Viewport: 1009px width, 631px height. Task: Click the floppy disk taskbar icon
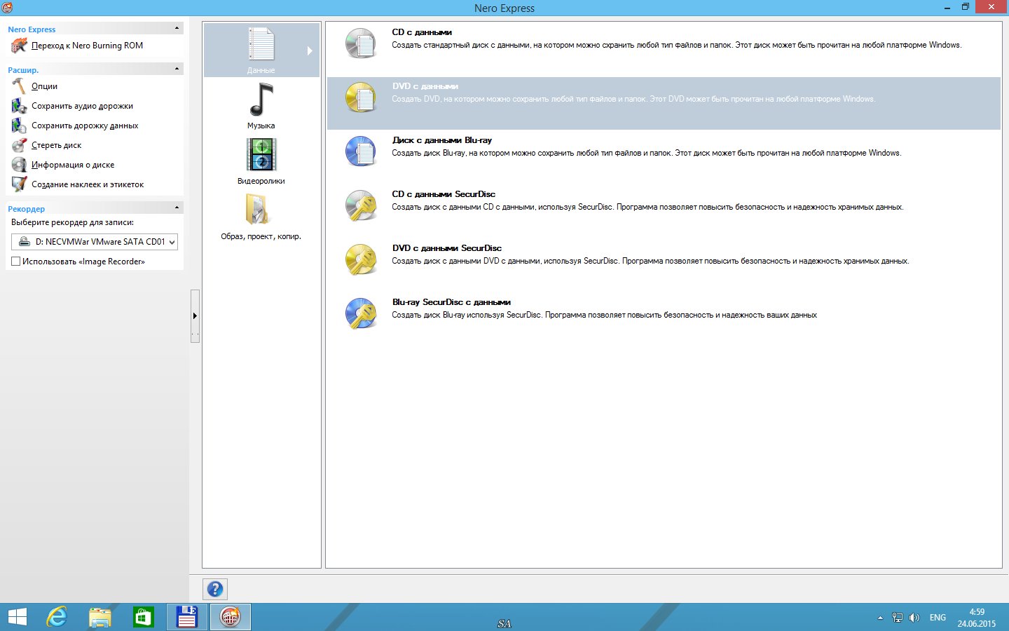tap(186, 617)
